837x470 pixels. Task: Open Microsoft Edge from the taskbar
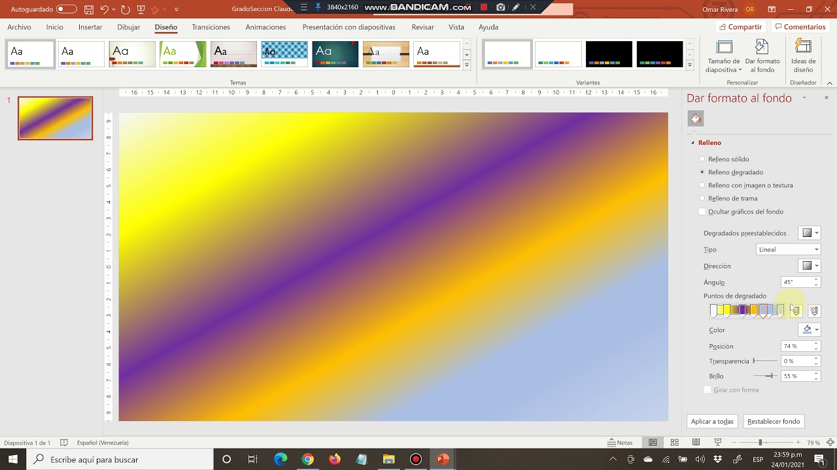[281, 460]
